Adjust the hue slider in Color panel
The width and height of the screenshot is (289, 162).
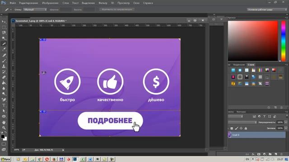(x=283, y=41)
